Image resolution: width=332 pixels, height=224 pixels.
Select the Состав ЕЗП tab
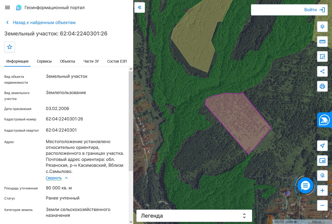(x=117, y=61)
